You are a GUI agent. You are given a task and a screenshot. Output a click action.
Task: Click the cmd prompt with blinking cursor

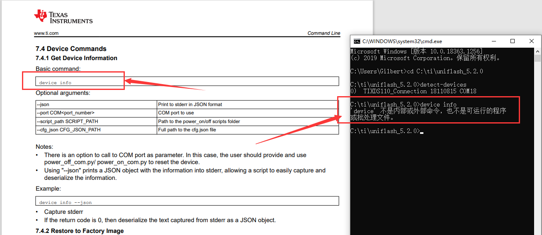[387, 131]
